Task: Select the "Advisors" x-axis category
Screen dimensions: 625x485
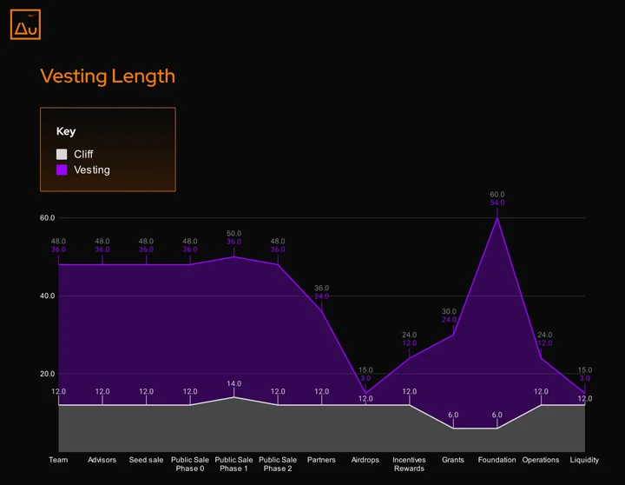Action: pyautogui.click(x=102, y=460)
